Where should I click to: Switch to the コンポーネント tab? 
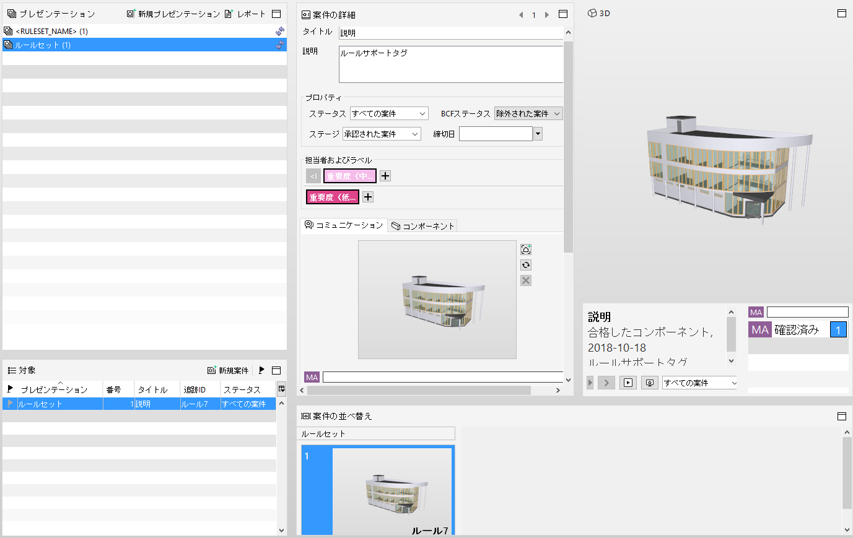click(x=423, y=226)
